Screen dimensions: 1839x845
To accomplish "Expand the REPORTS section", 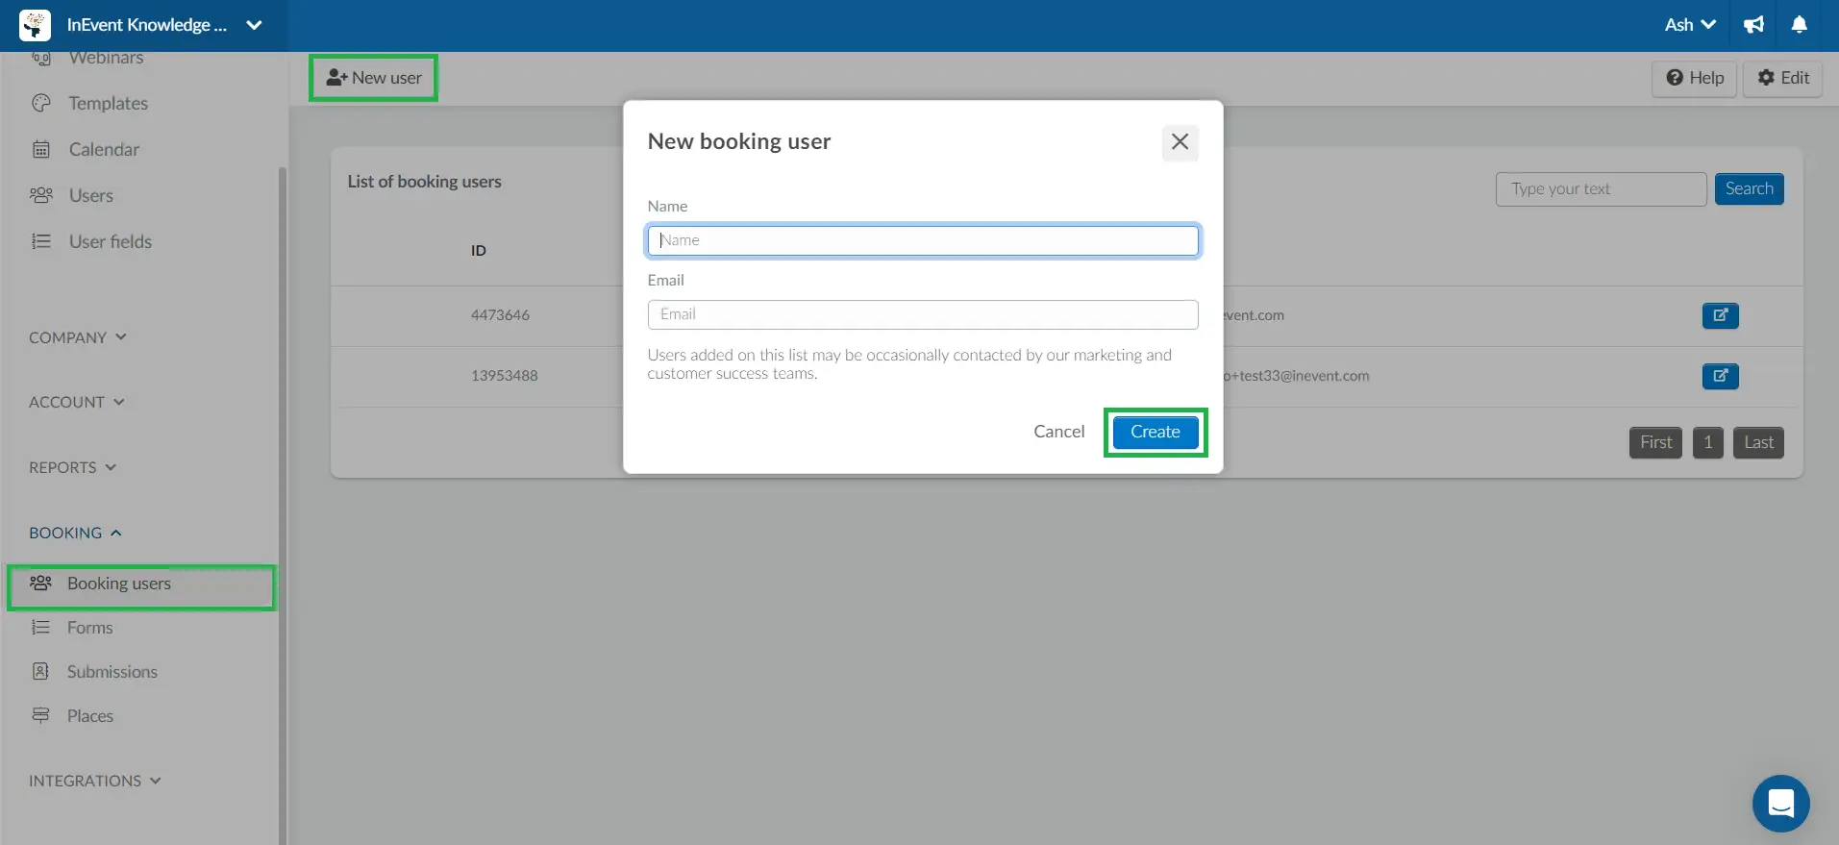I will pyautogui.click(x=73, y=467).
